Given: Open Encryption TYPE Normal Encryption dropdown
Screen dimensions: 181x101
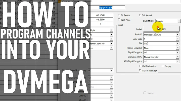Looking at the screenshot, I should [161, 57].
